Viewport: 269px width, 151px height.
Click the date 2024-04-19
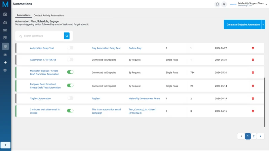221,99
